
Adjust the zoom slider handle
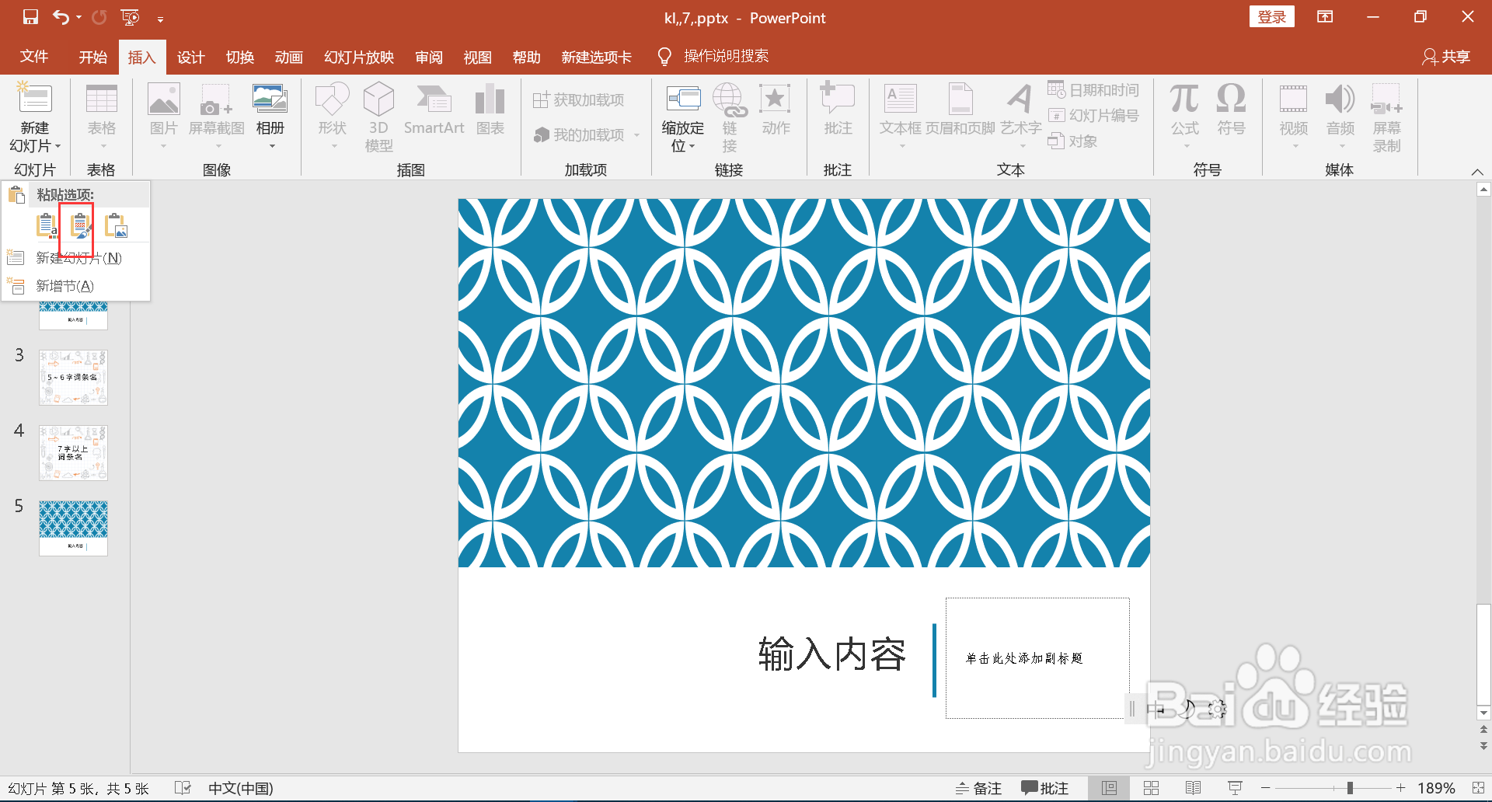(1350, 788)
